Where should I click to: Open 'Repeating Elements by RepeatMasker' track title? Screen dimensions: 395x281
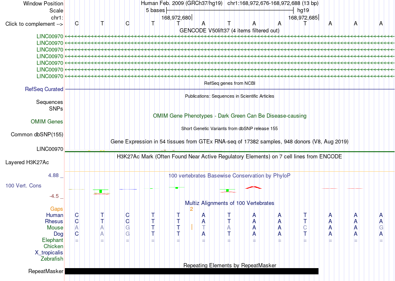tap(230, 265)
